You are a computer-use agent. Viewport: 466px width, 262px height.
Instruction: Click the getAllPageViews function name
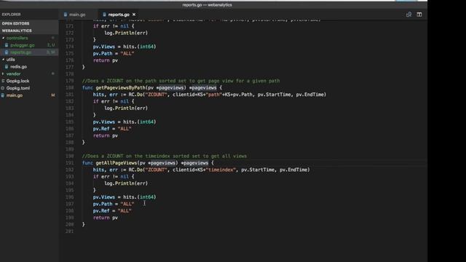tap(116, 163)
